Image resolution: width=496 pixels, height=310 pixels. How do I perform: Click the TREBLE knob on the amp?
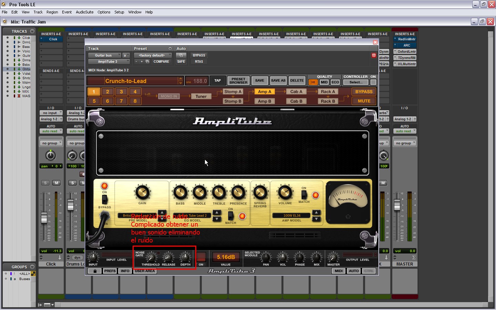219,192
